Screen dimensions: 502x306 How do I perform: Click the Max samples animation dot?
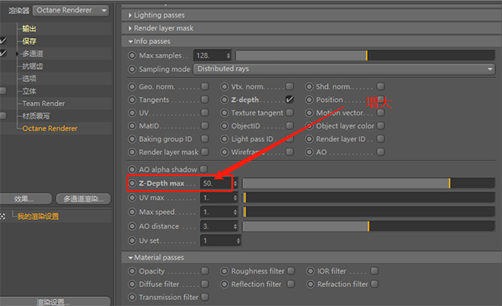pyautogui.click(x=132, y=56)
